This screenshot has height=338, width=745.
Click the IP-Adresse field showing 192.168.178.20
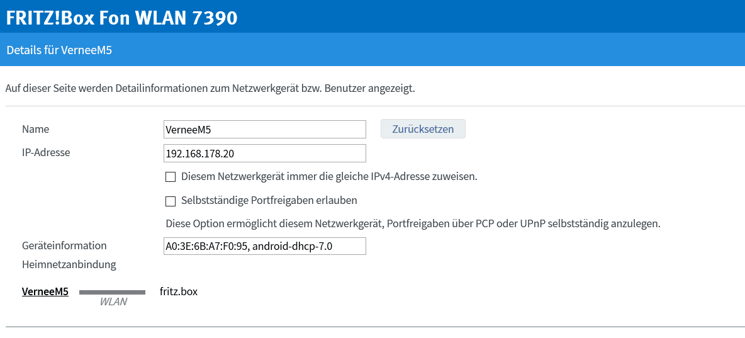(x=265, y=154)
